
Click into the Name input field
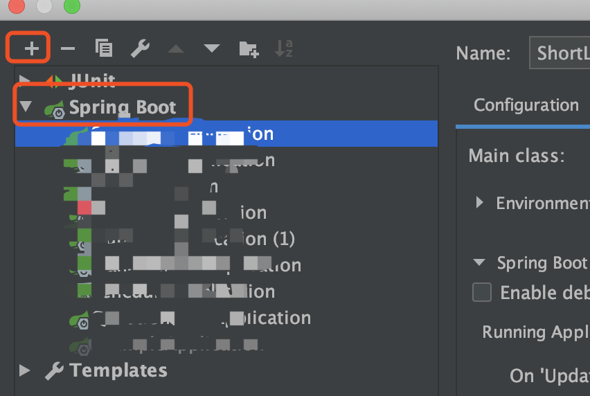click(x=560, y=53)
